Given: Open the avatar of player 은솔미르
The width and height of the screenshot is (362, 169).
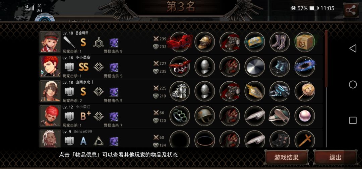Looking at the screenshot, I should click(x=50, y=42).
